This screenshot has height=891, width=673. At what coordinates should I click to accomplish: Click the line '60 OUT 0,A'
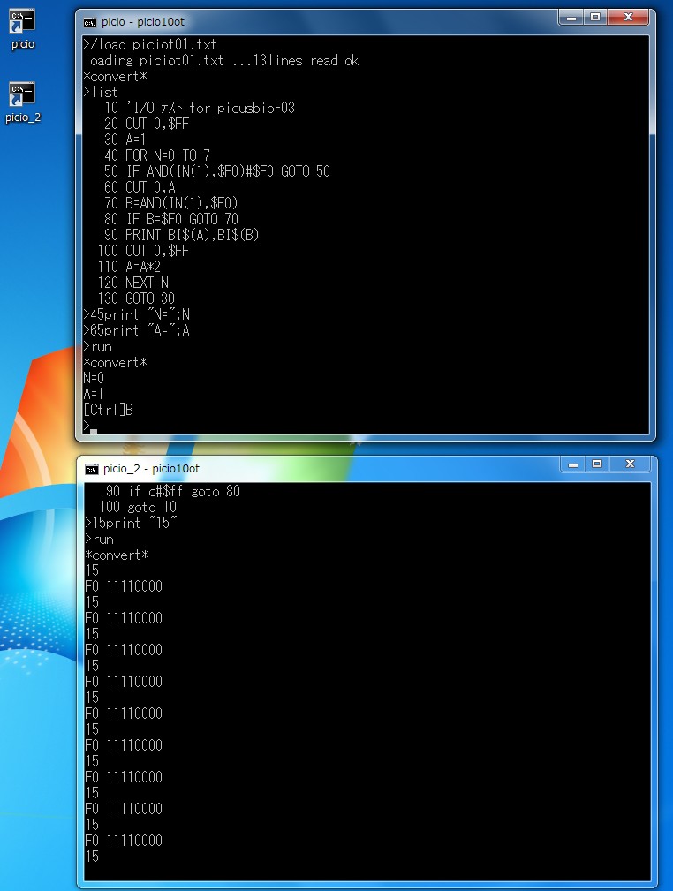(140, 187)
